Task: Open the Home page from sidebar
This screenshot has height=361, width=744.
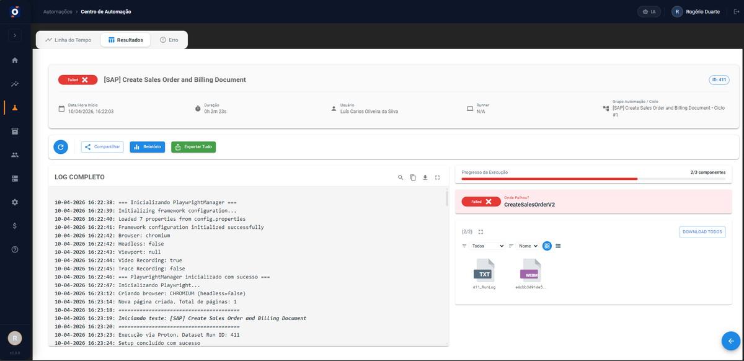Action: pyautogui.click(x=15, y=60)
